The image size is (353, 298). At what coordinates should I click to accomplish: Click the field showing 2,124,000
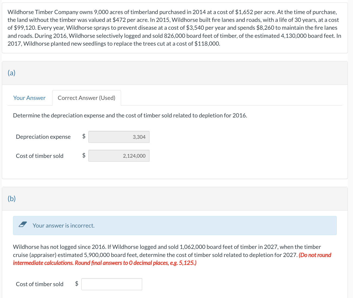[x=119, y=156]
